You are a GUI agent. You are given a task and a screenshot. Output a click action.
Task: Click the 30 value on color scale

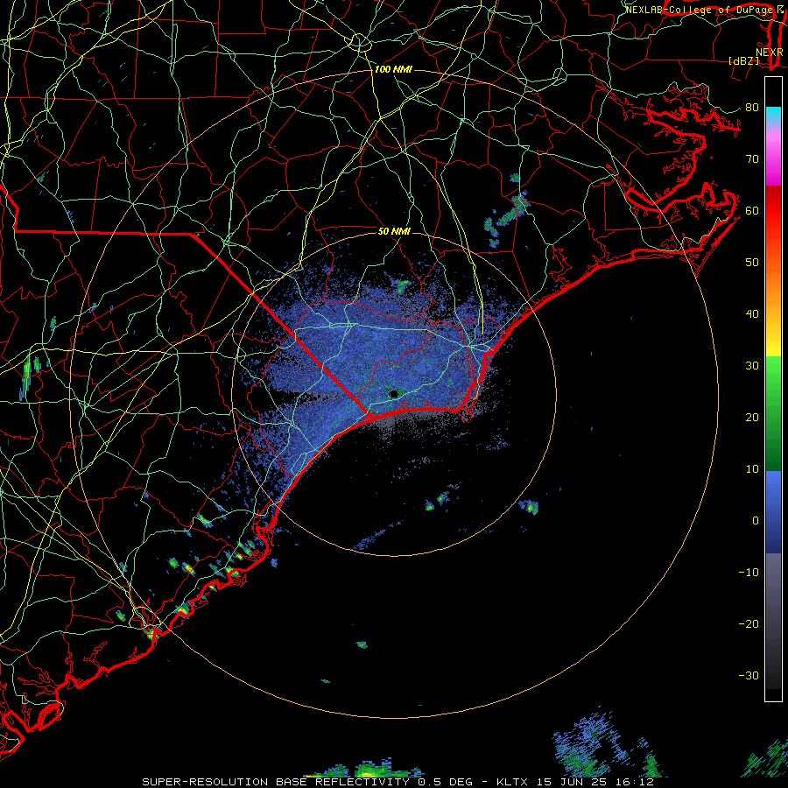pyautogui.click(x=752, y=366)
